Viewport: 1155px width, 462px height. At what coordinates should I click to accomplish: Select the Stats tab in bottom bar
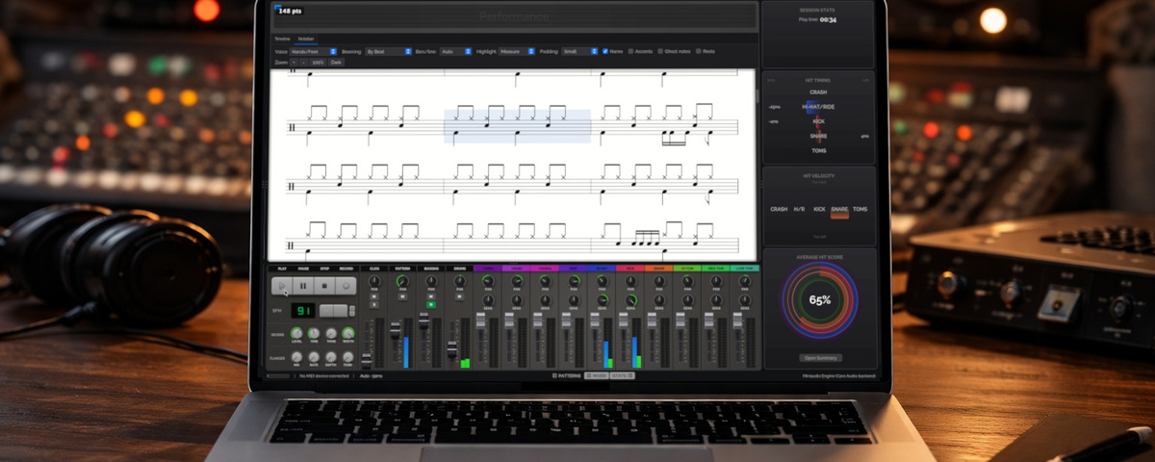(x=622, y=374)
